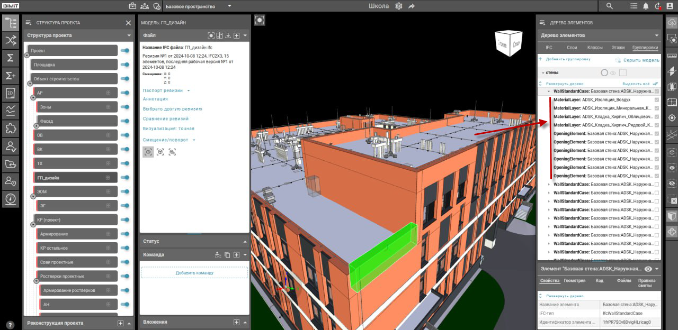Image resolution: width=678 pixels, height=330 pixels.
Task: Toggle the switch for ГП_дизайн model
Action: click(125, 178)
